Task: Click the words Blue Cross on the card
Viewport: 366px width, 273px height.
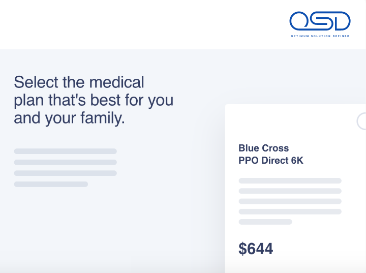Action: point(263,148)
